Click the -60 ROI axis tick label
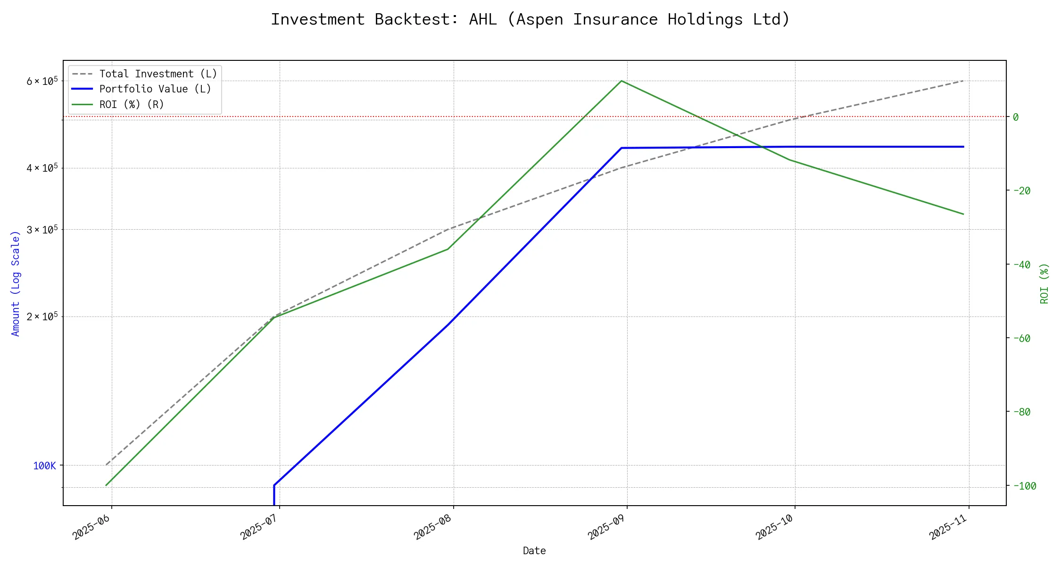The image size is (1061, 566). (1021, 338)
